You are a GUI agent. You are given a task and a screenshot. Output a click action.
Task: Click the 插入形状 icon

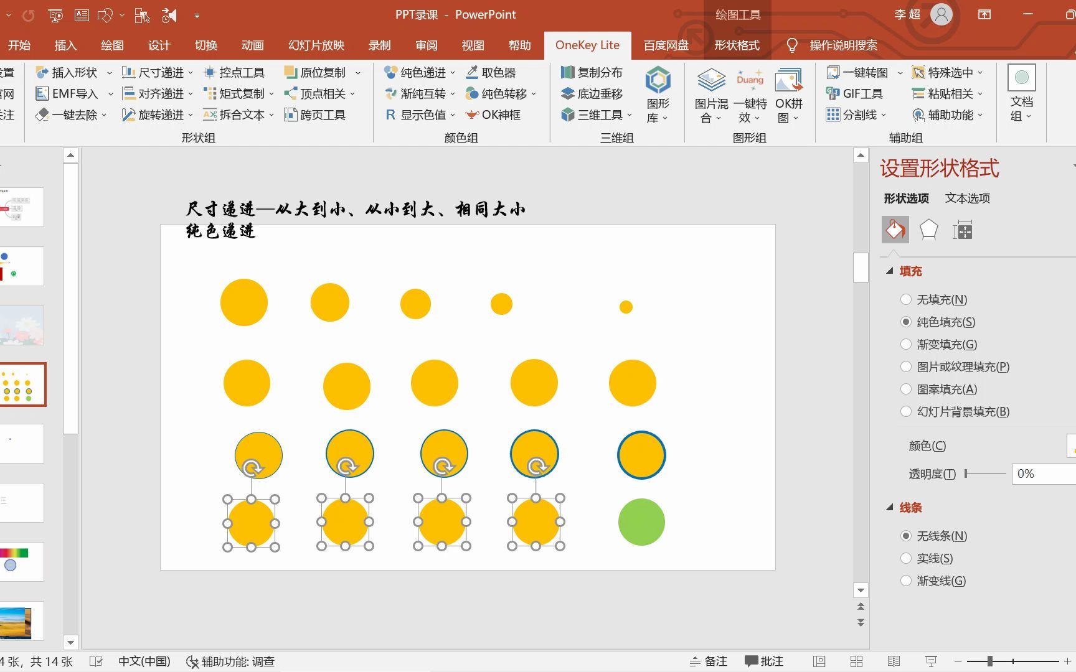coord(42,72)
